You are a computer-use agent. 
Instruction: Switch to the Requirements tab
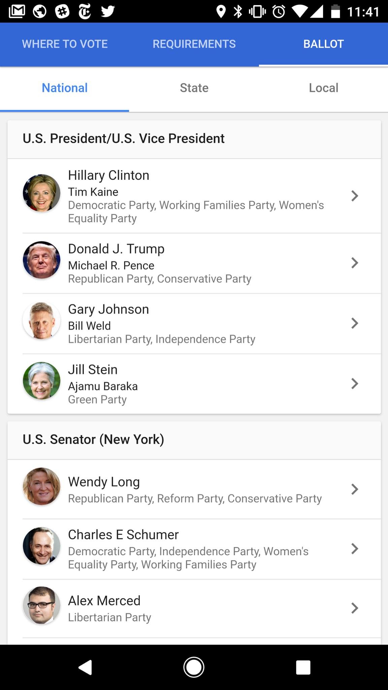[194, 44]
